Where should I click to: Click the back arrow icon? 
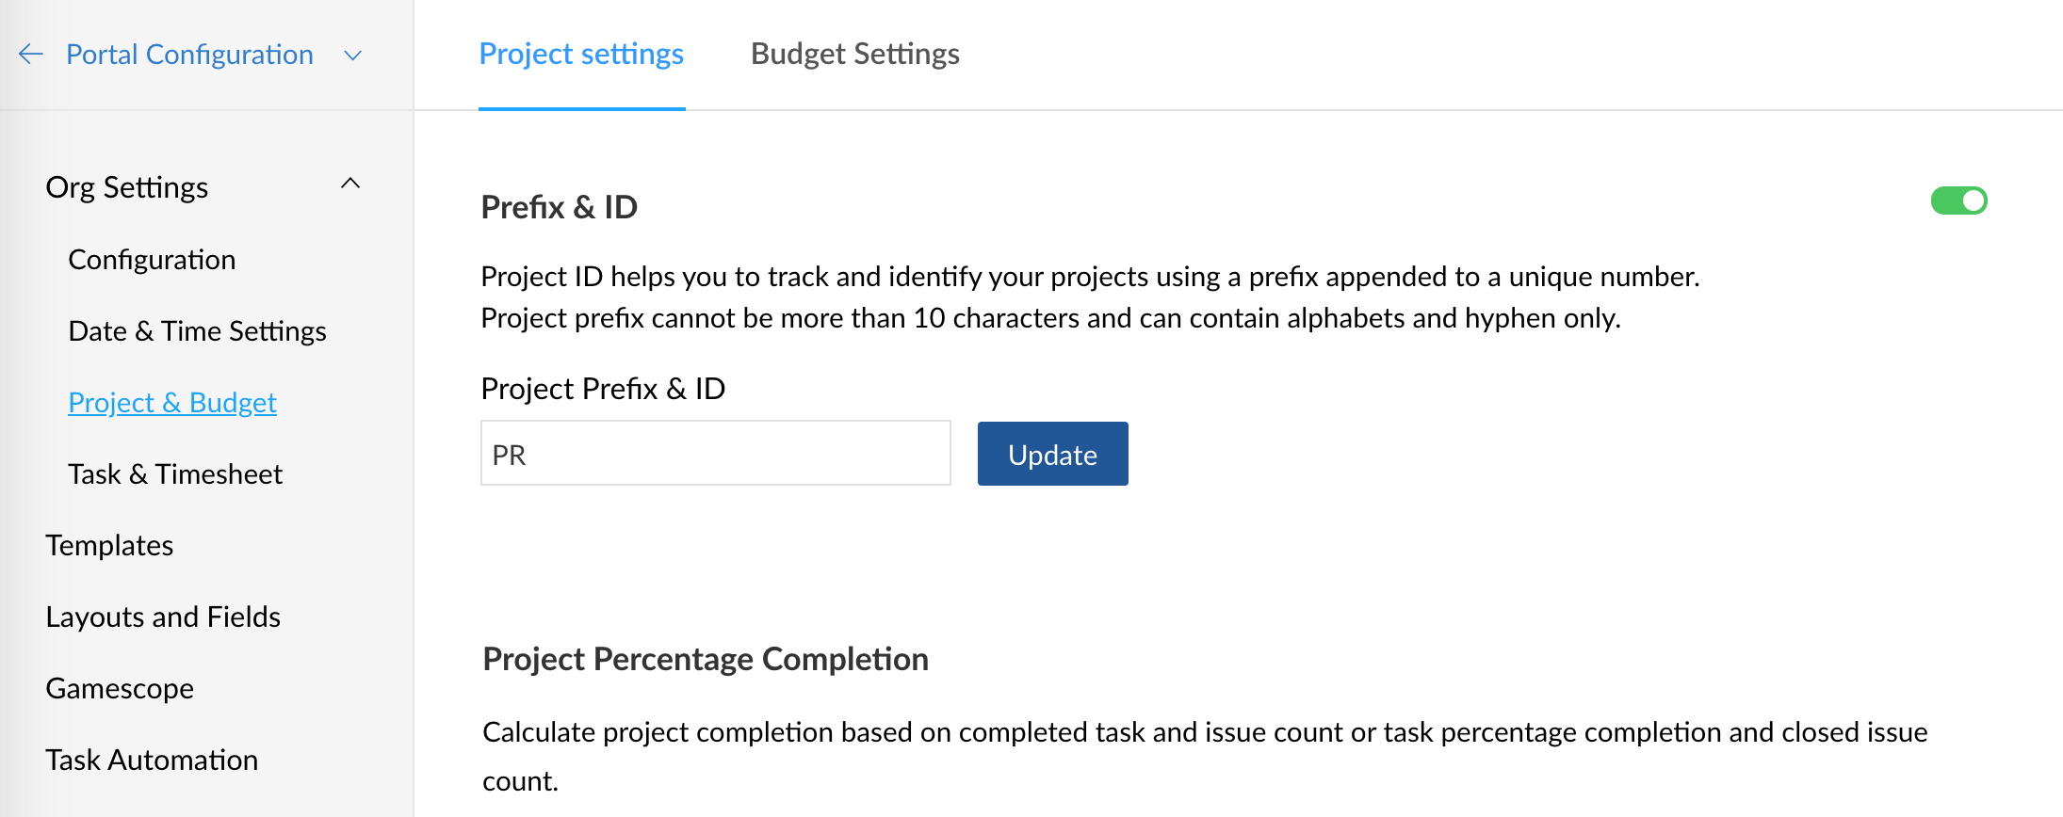click(x=31, y=55)
